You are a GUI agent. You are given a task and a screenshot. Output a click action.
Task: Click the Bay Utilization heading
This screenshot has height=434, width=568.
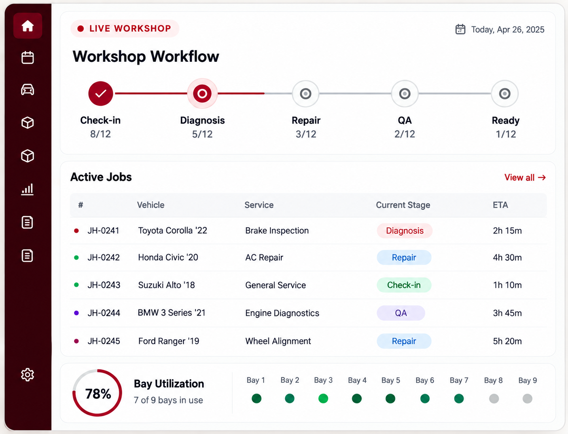click(x=169, y=384)
